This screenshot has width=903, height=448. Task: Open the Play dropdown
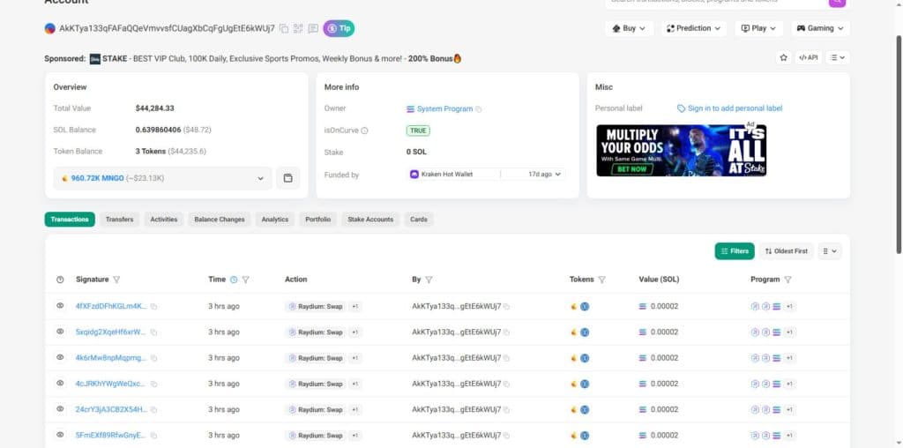[759, 28]
